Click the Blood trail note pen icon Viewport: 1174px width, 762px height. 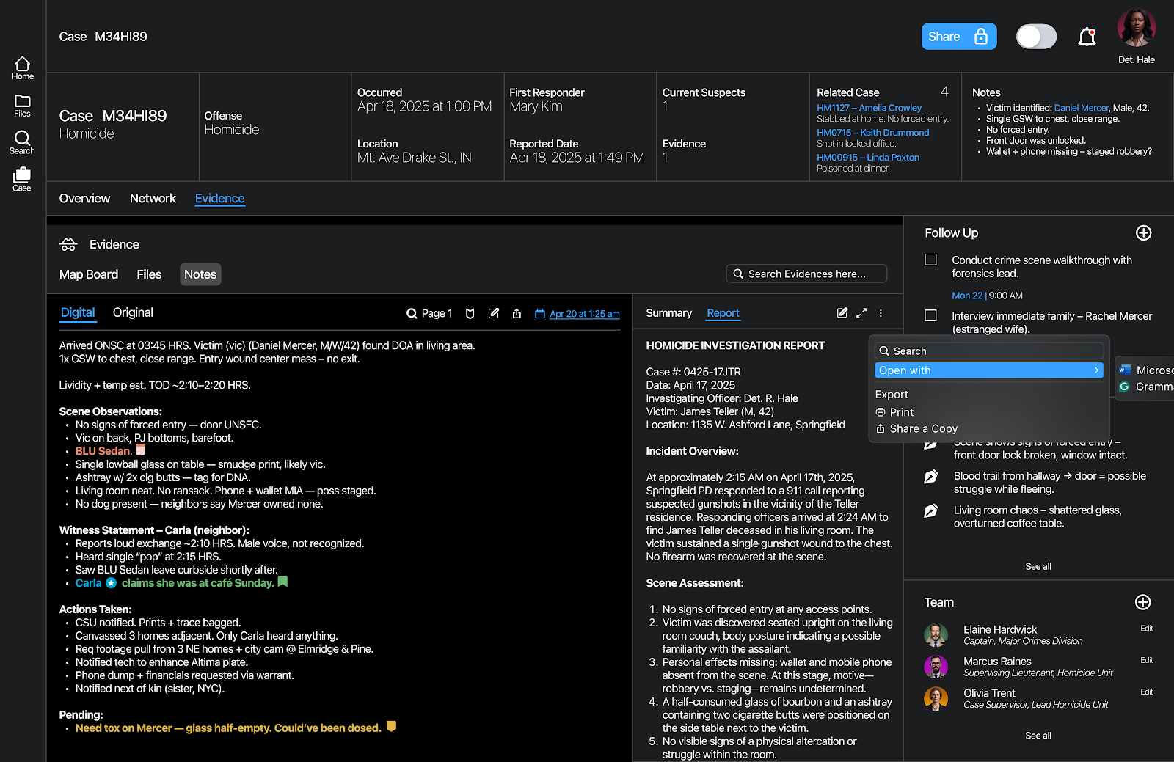click(x=930, y=477)
